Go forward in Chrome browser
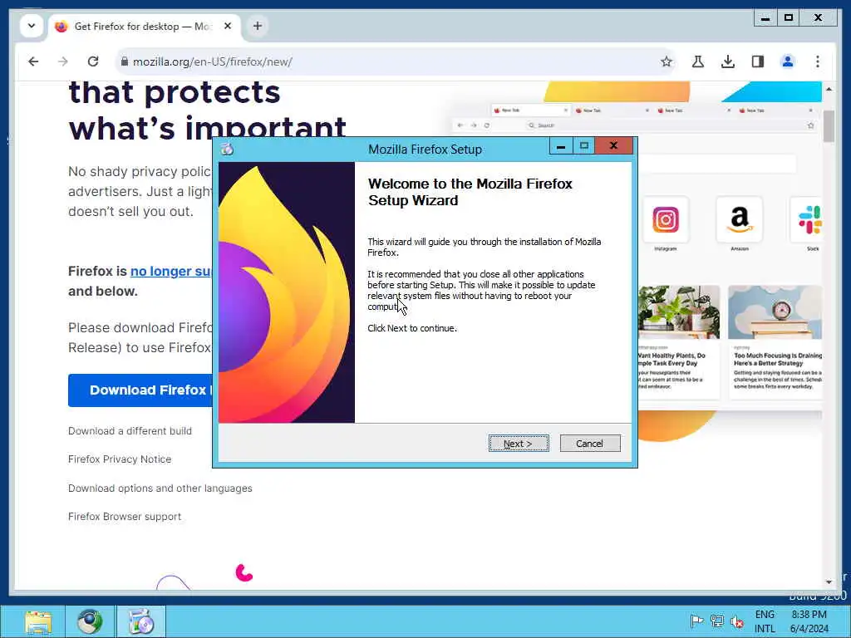Viewport: 851px width, 638px height. tap(63, 61)
